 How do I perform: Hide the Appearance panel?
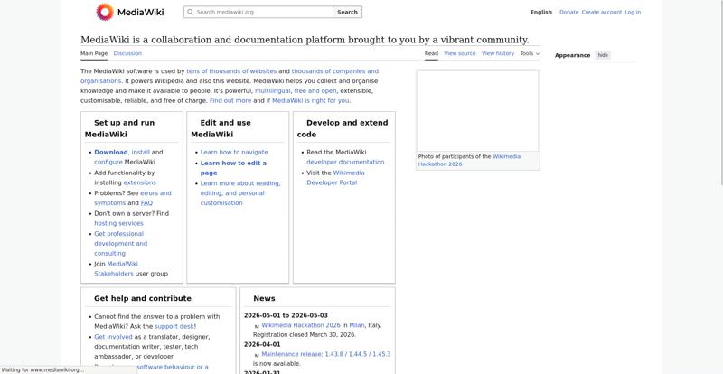coord(603,55)
